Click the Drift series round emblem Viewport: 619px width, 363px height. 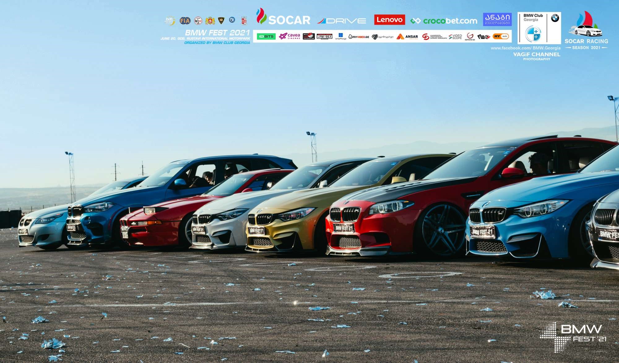tap(170, 21)
